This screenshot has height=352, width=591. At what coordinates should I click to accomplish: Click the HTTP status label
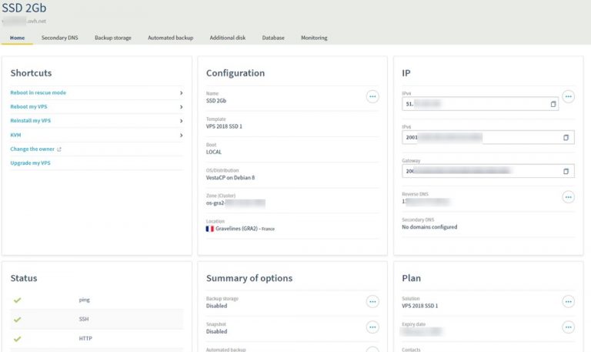click(x=85, y=338)
